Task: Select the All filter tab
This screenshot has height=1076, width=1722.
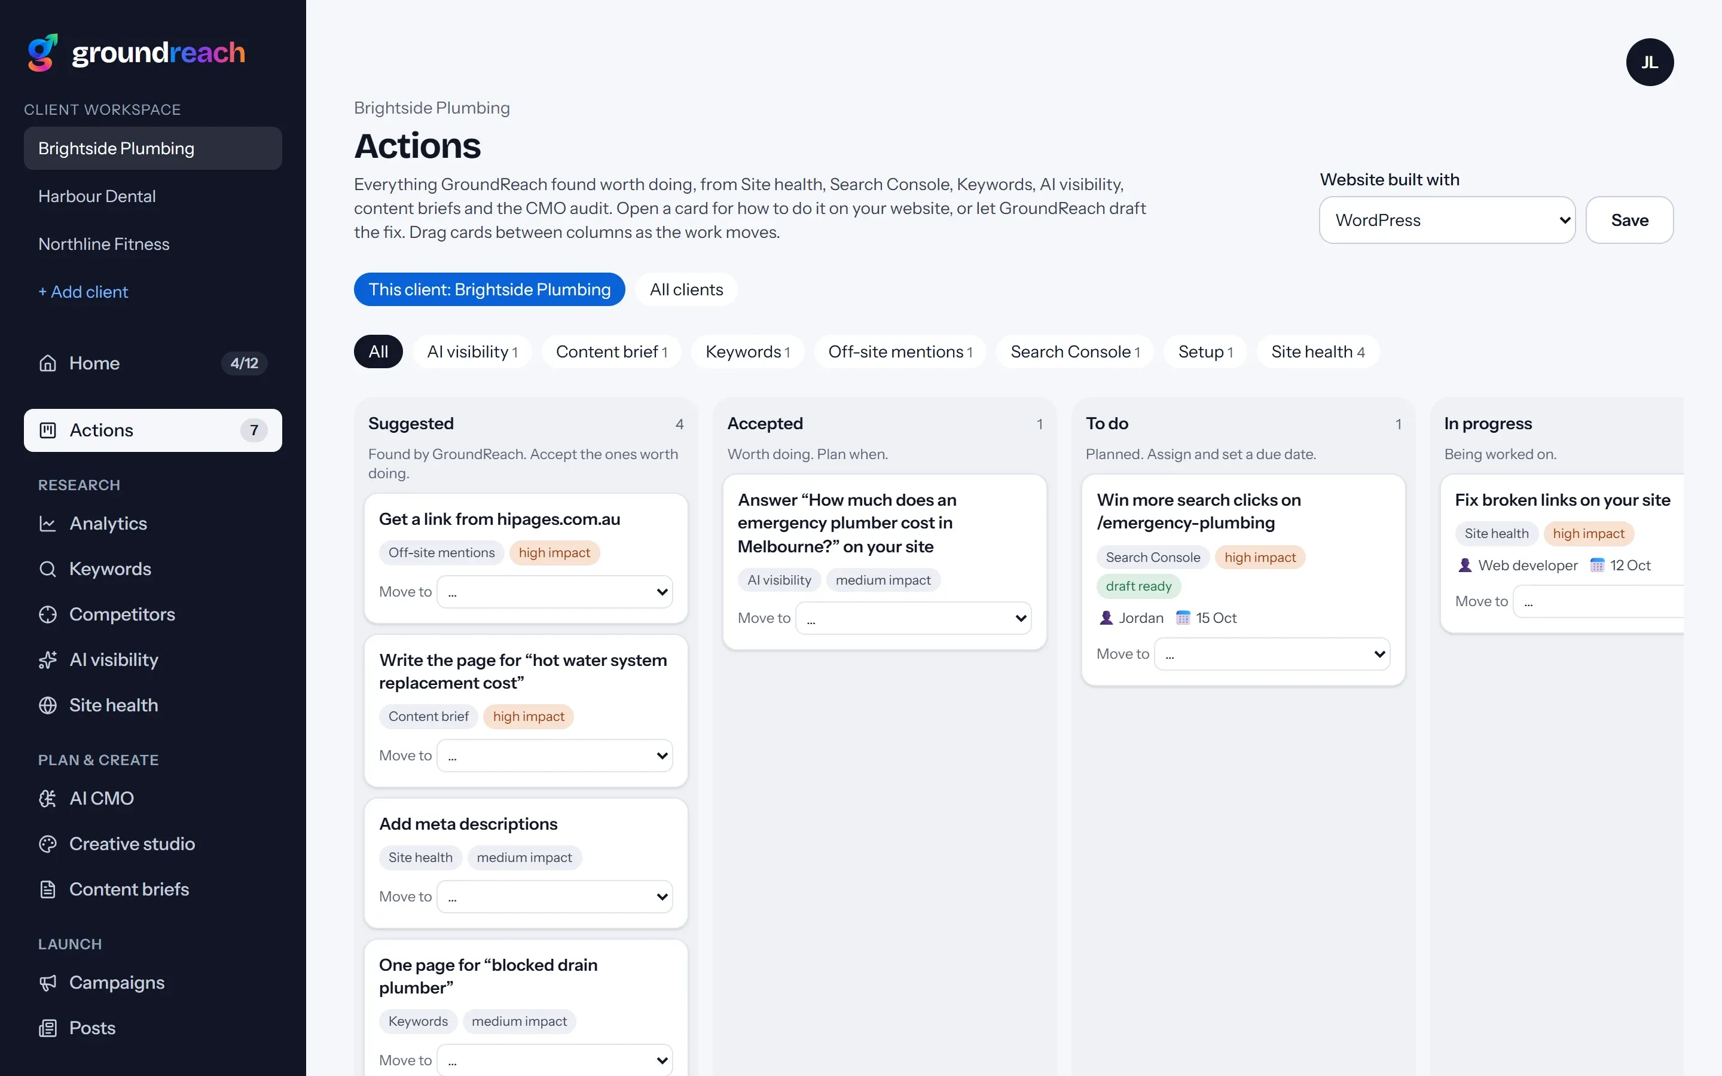Action: 378,351
